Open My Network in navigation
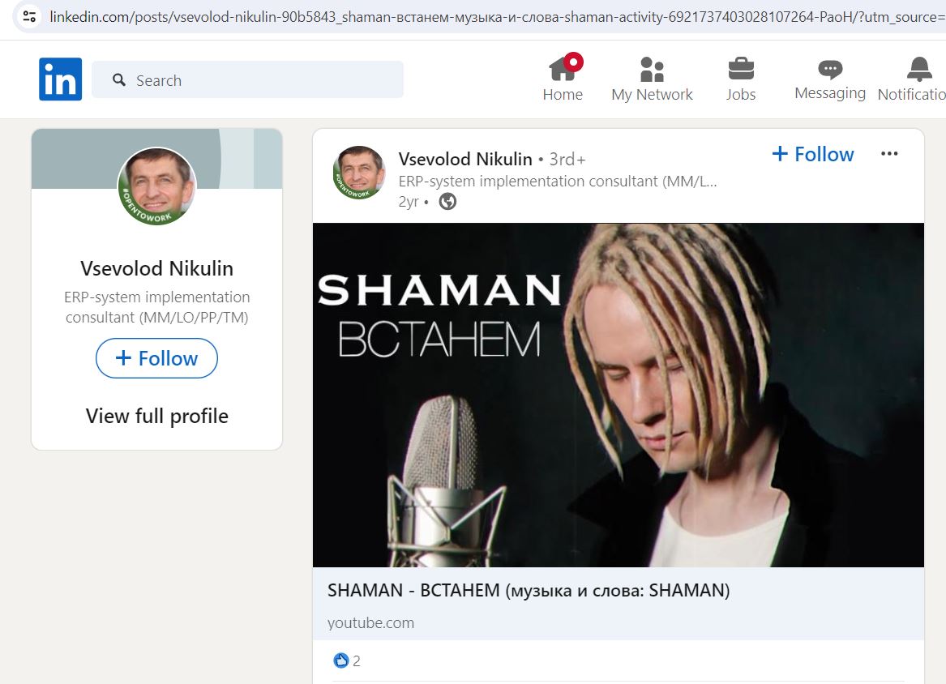This screenshot has height=684, width=946. coord(652,79)
